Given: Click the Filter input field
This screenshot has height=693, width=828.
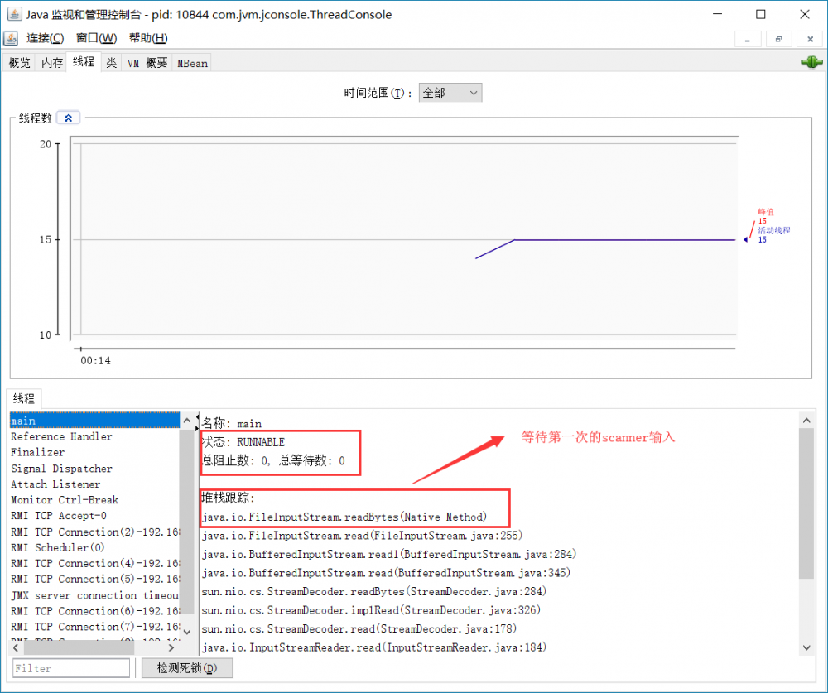Looking at the screenshot, I should click(70, 667).
